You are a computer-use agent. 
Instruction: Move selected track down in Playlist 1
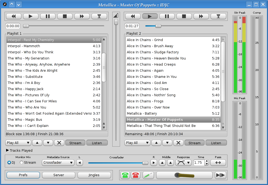48,143
